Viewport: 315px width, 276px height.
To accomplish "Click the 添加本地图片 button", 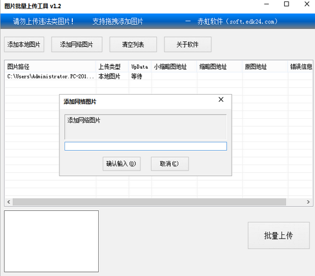I will [x=24, y=45].
